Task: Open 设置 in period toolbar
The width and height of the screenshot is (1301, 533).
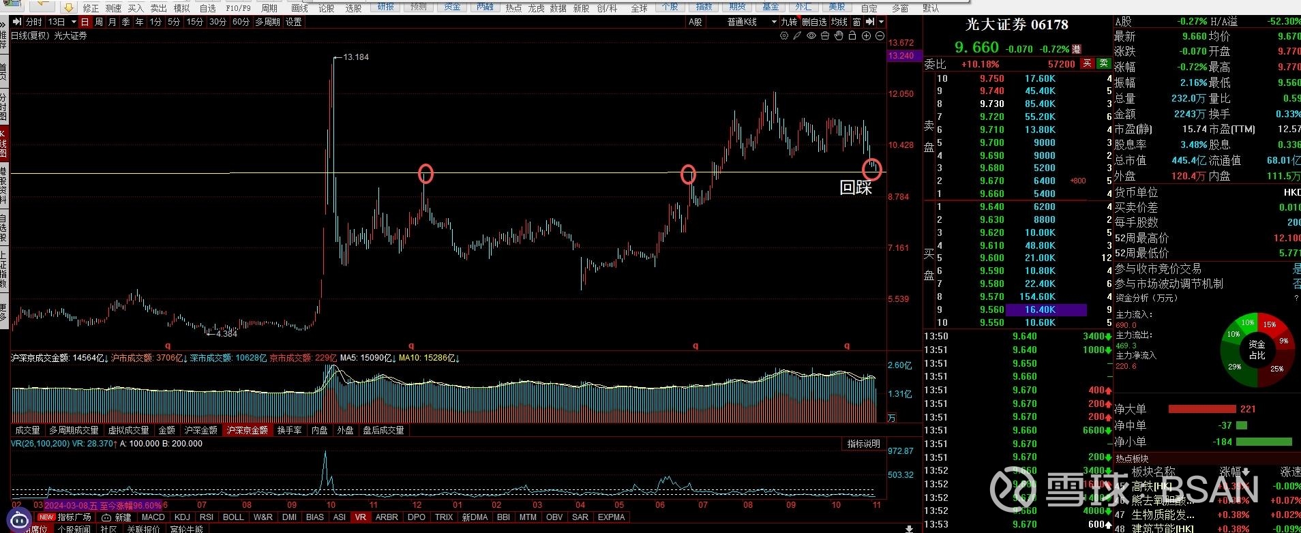Action: click(x=294, y=22)
